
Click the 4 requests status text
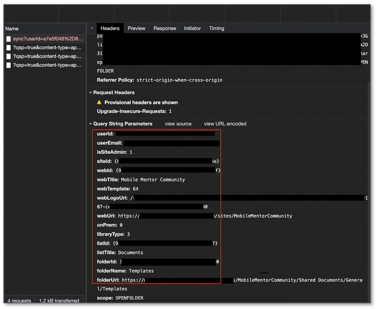pyautogui.click(x=19, y=301)
